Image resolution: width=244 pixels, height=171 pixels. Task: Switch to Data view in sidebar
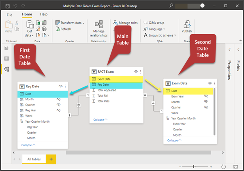tap(6, 58)
